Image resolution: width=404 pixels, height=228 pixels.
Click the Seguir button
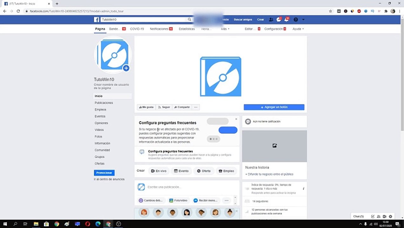tap(164, 107)
